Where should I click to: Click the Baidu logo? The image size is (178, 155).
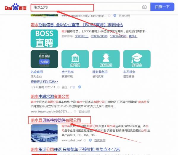click(15, 7)
